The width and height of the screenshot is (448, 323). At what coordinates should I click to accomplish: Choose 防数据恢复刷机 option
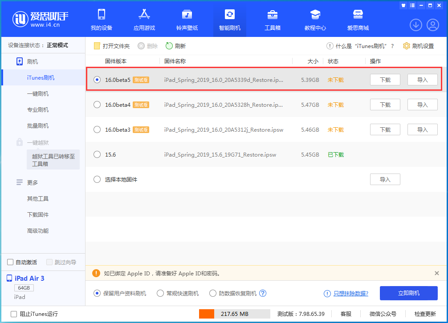[213, 293]
